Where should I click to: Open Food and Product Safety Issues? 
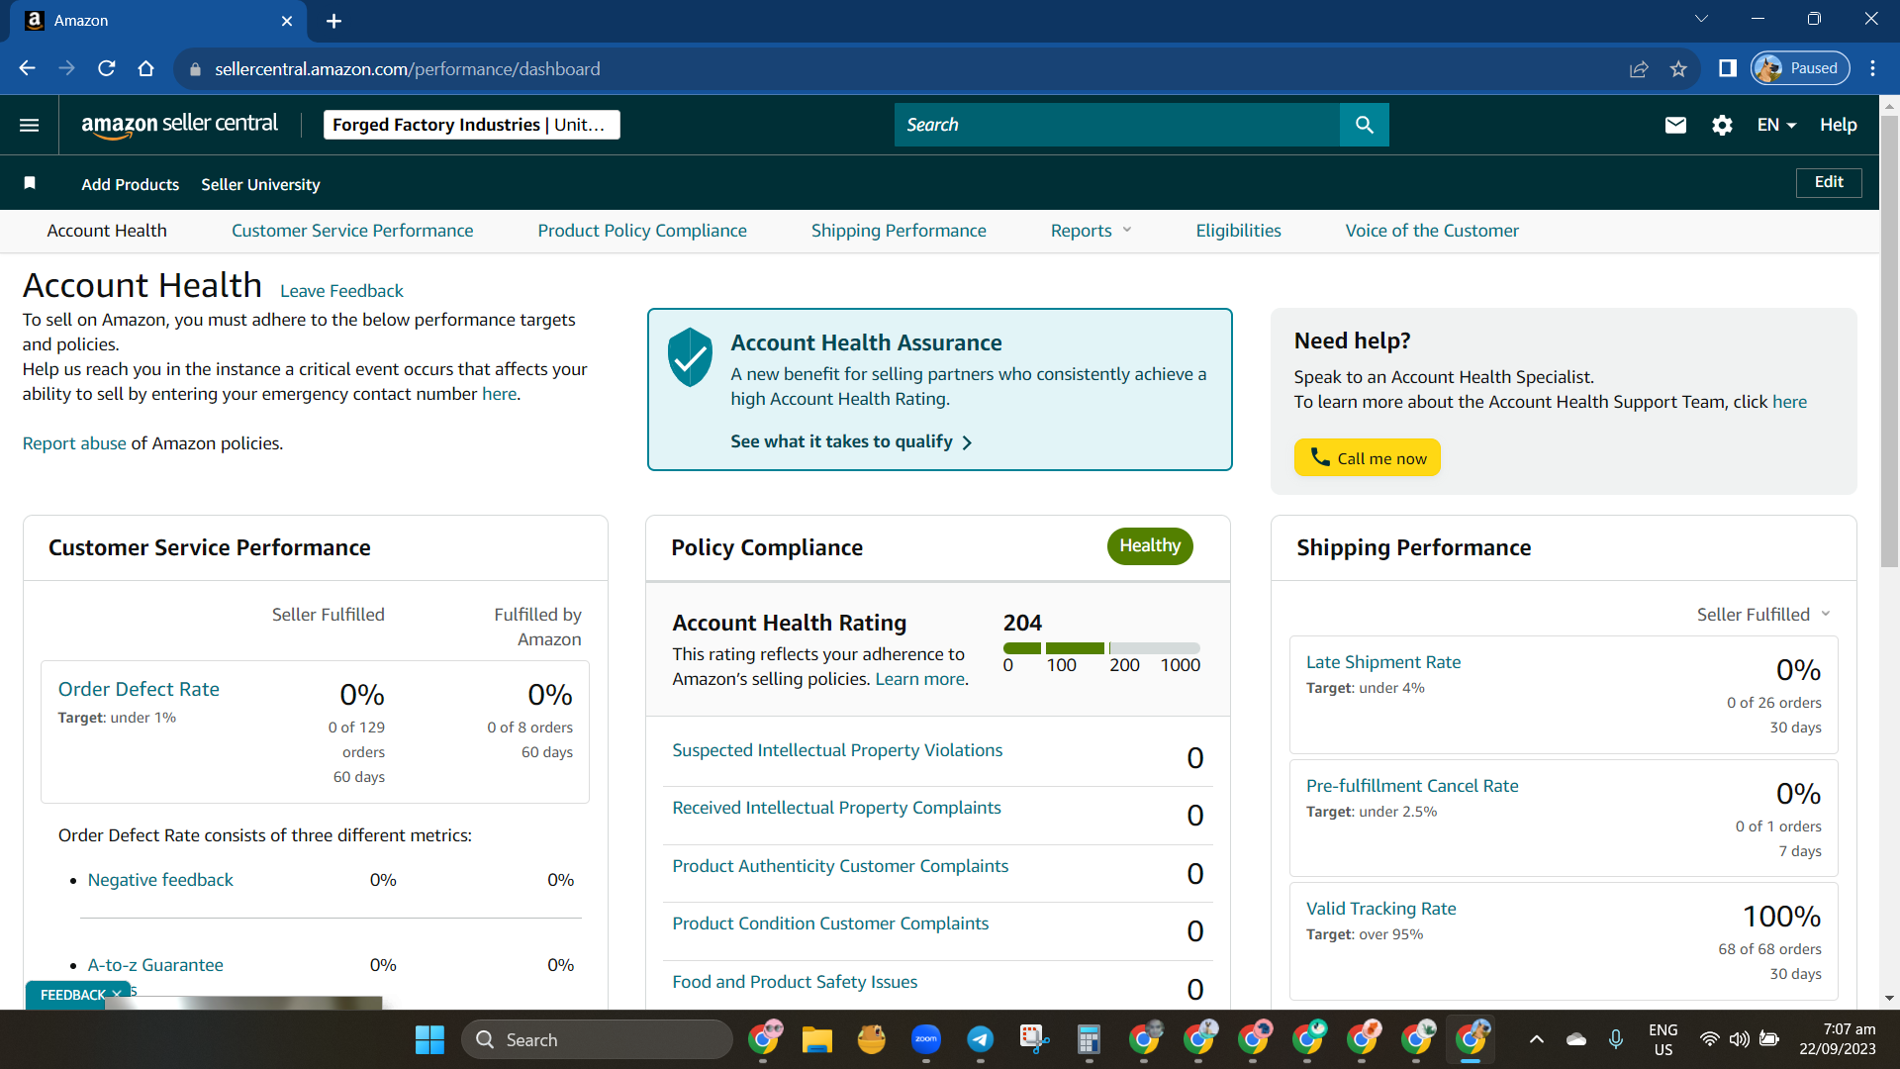coord(795,982)
